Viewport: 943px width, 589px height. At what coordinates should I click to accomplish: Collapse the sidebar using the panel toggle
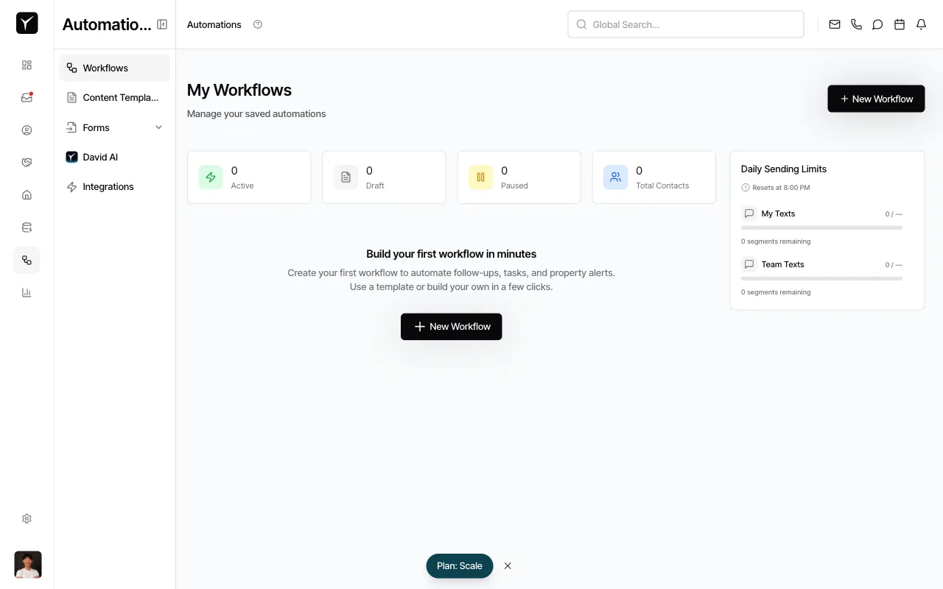click(x=162, y=24)
